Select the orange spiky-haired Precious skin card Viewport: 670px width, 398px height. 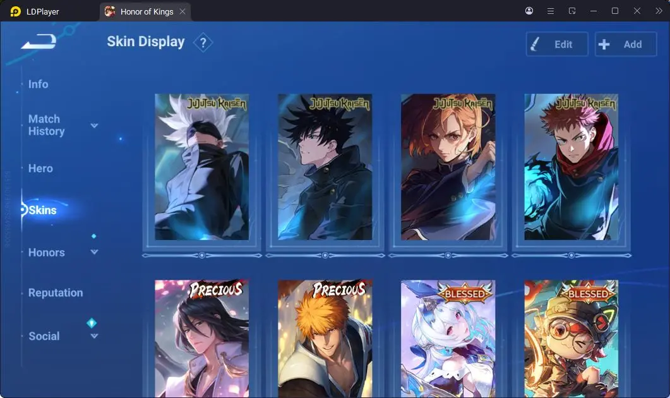[x=325, y=339]
